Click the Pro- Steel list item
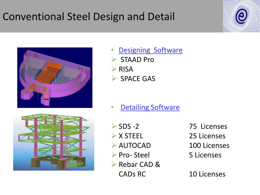Screen dimensions: 260x195 click(134, 155)
